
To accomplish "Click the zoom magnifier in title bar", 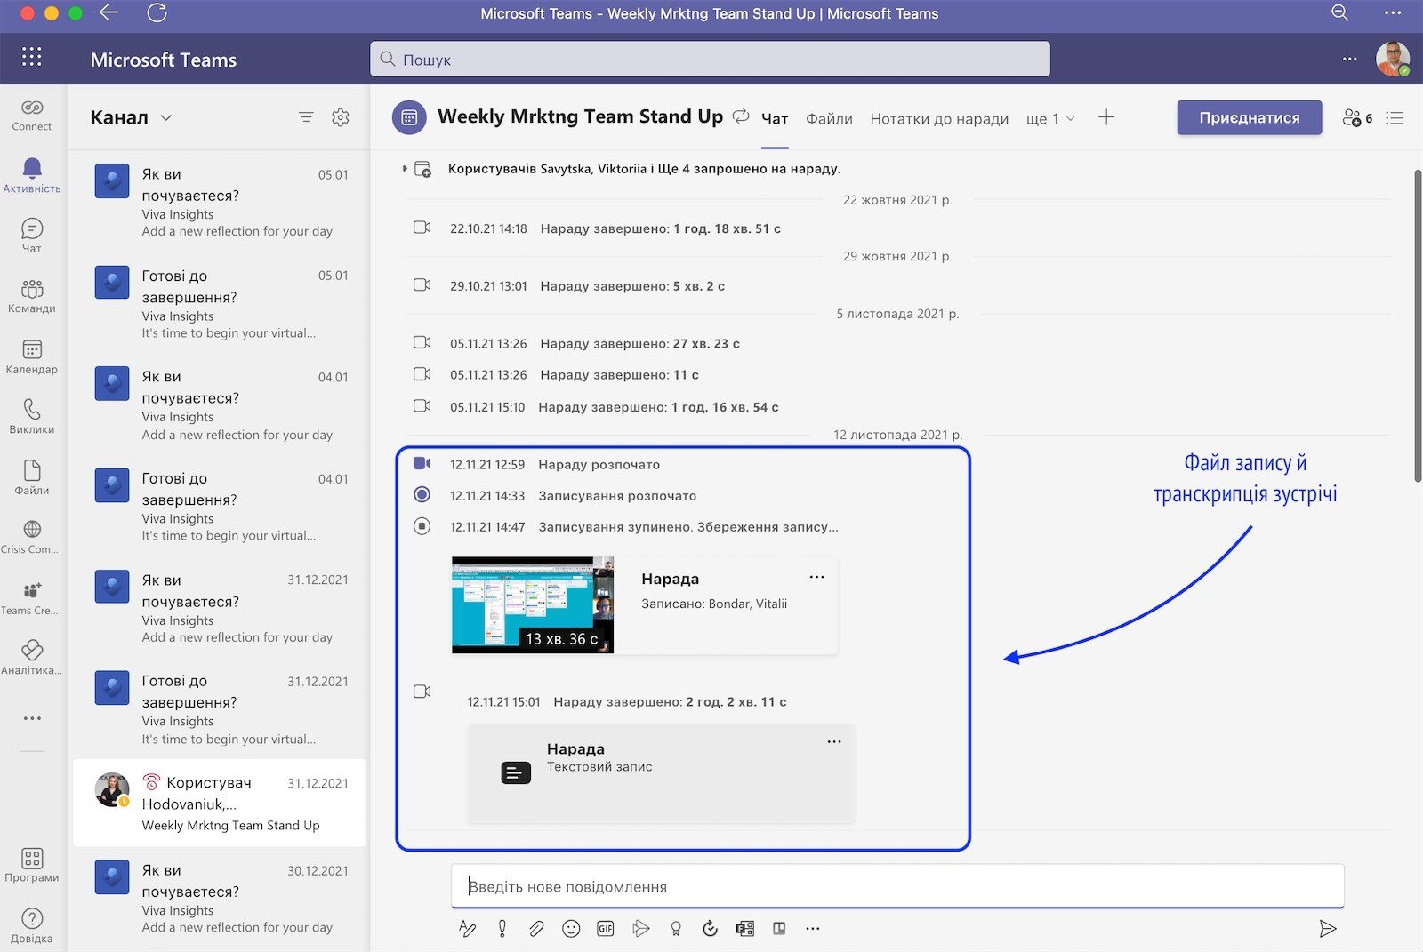I will 1340,12.
